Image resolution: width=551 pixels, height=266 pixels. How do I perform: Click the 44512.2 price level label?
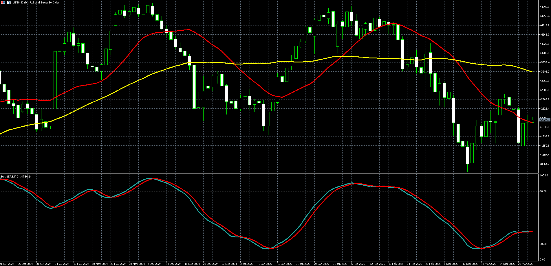(545, 25)
